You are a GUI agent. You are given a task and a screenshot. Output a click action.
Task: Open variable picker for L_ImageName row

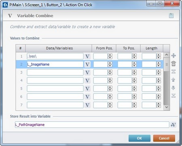click(x=87, y=64)
